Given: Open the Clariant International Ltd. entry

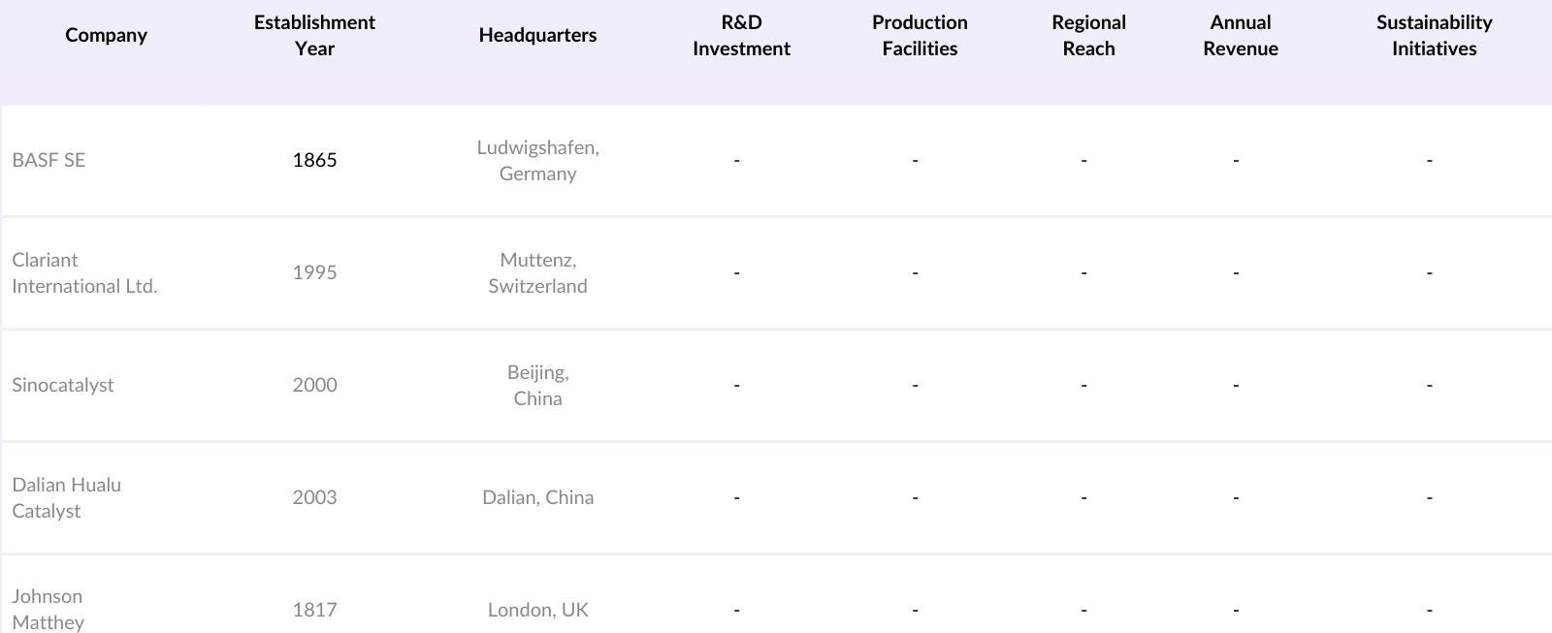Looking at the screenshot, I should point(84,272).
